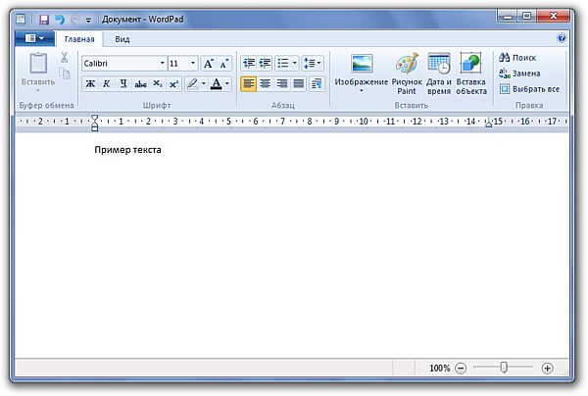Open the blue WordPad file menu button
588x396 pixels.
[34, 39]
